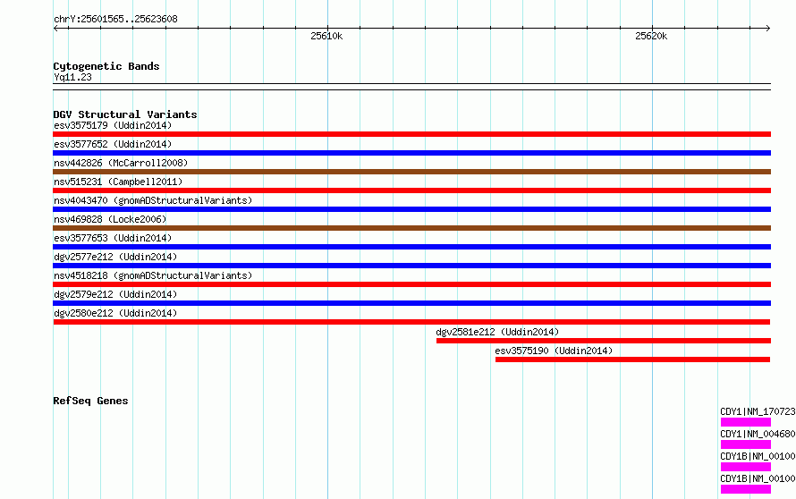Click the nsv4043470 (gnomADStructuralVariants) label

point(153,200)
